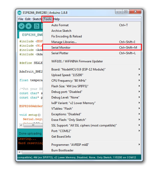Click the '#define SEALE' code line
158x172 pixels.
pyautogui.click(x=31, y=63)
